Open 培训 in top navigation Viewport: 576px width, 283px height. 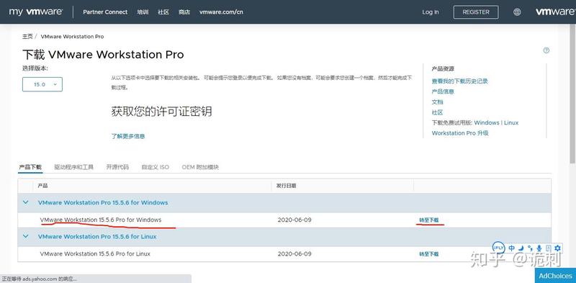point(143,12)
